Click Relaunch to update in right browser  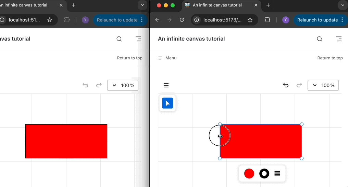(x=317, y=20)
